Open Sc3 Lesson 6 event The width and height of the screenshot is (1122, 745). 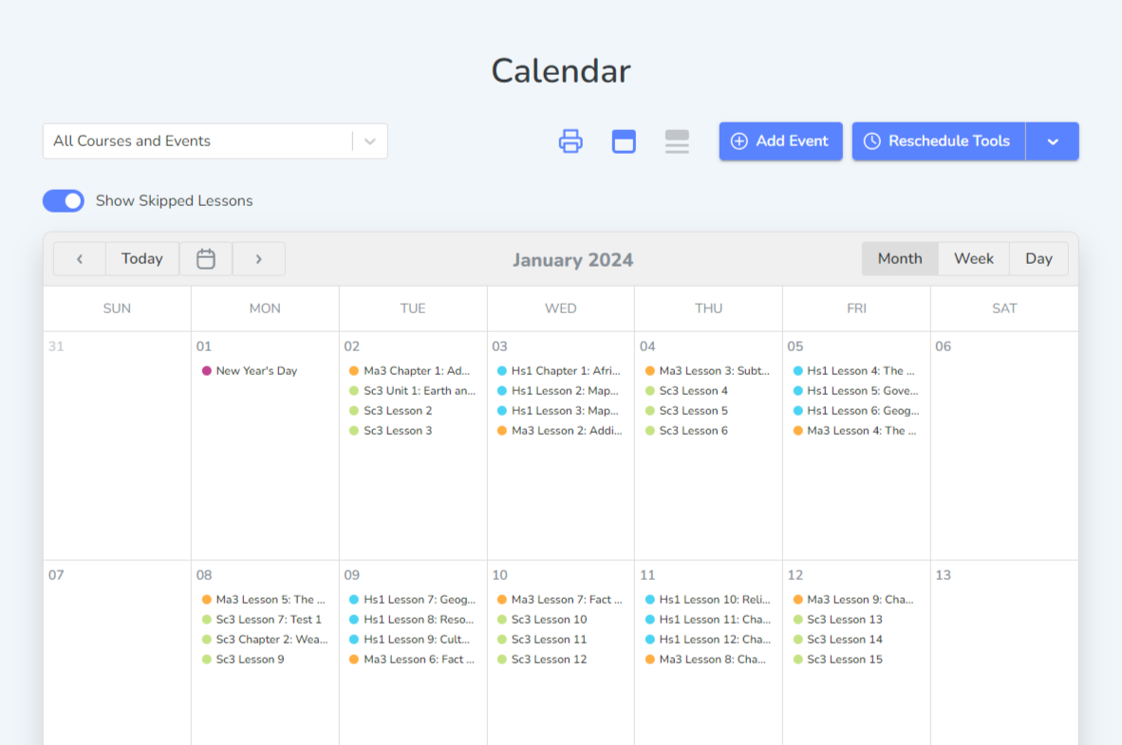click(686, 431)
